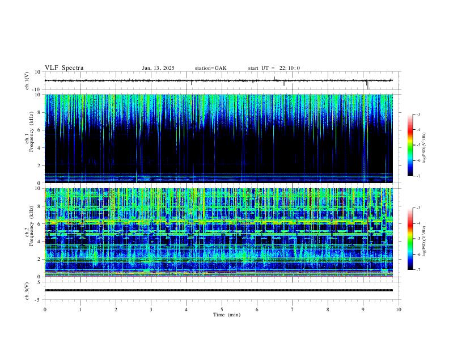Click the "ch.1(V)" waveform axis label
Screen dimensions: 449x347
click(27, 81)
